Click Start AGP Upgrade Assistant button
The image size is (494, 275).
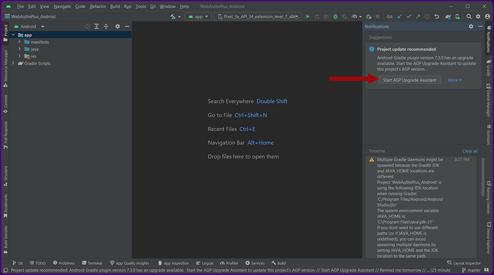tap(409, 80)
